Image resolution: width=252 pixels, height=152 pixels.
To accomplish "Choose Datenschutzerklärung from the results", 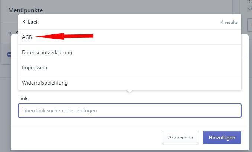I will pos(130,52).
